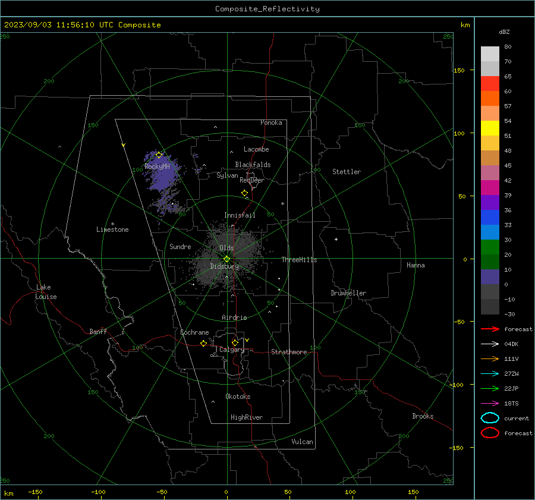Click the current legend label
Image resolution: width=535 pixels, height=500 pixels.
[516, 419]
